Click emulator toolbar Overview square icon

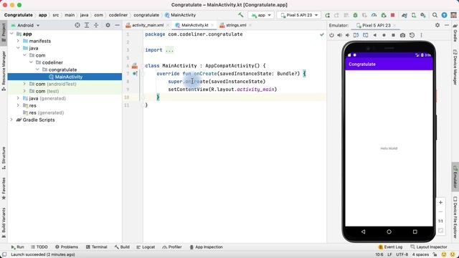[394, 35]
